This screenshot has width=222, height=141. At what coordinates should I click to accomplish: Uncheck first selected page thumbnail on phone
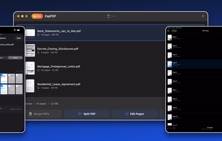coord(4,78)
